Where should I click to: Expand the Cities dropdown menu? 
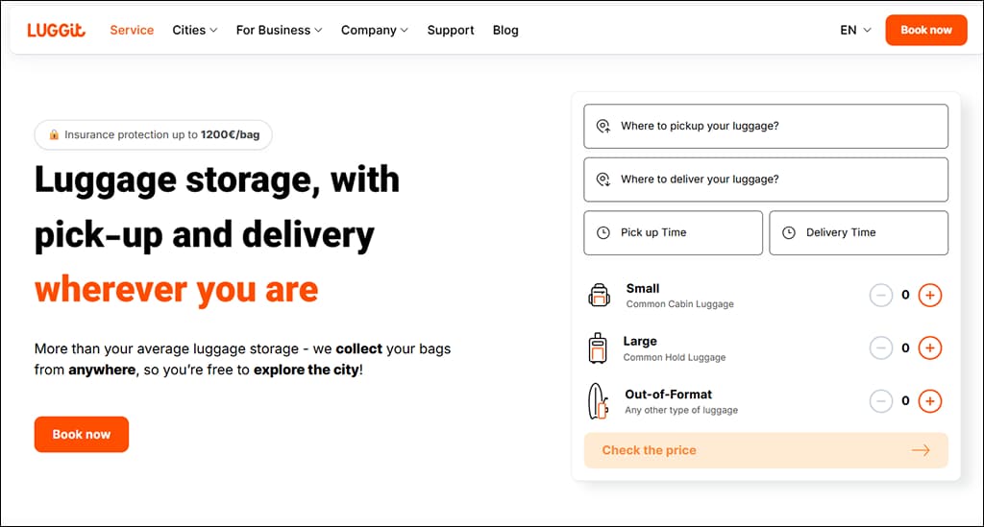tap(195, 30)
